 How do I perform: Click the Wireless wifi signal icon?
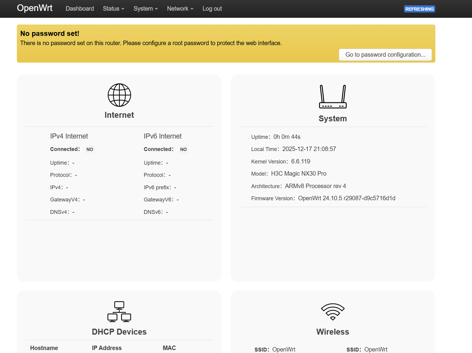pyautogui.click(x=333, y=311)
